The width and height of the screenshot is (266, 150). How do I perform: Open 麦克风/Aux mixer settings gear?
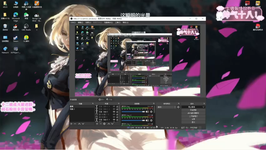coord(151,112)
